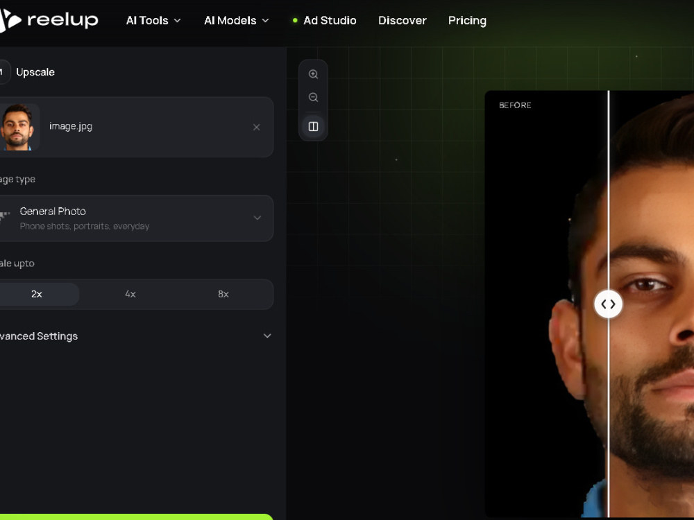Click the before/after comparison slider handle
Screen dimensions: 694x520
click(608, 304)
